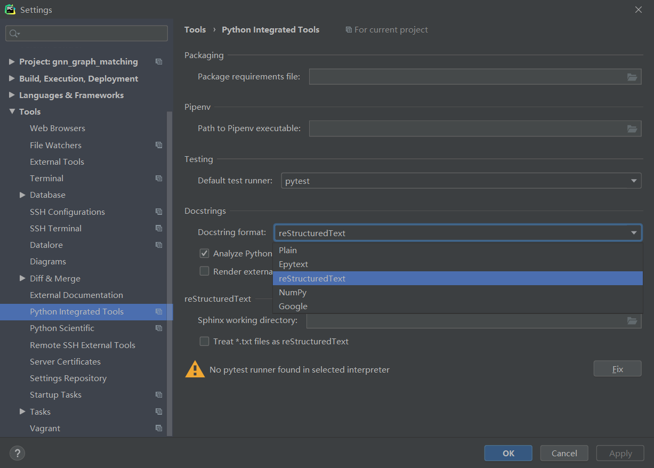Select Epytext docstring format option

(457, 264)
